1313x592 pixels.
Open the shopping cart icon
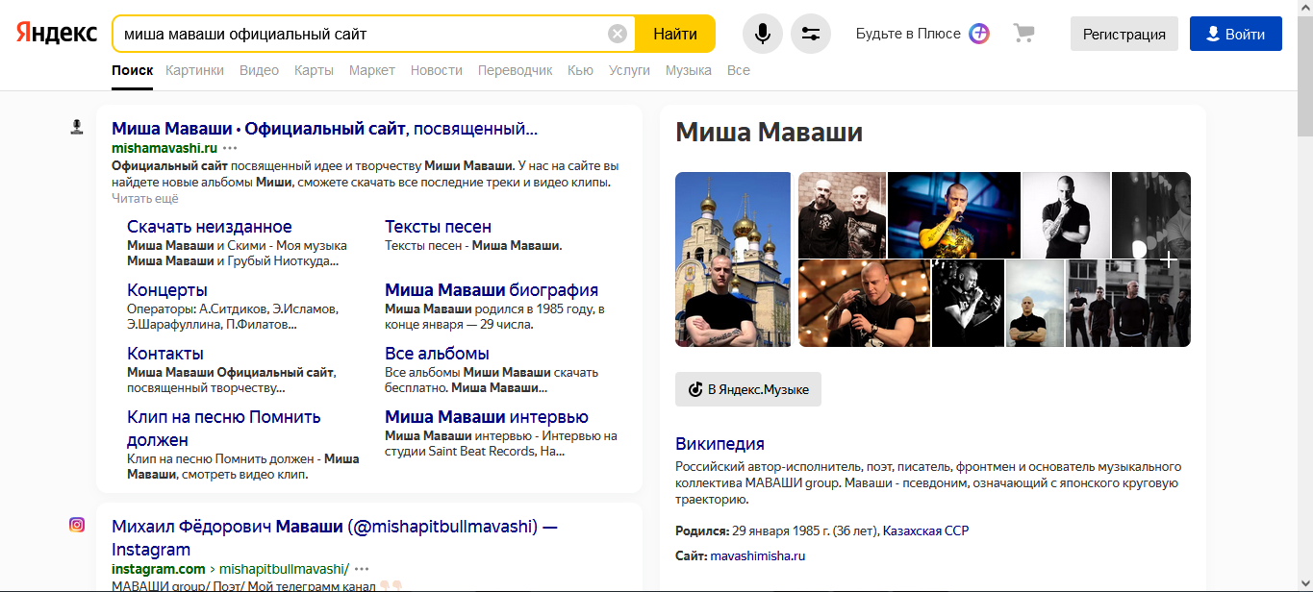tap(1024, 34)
